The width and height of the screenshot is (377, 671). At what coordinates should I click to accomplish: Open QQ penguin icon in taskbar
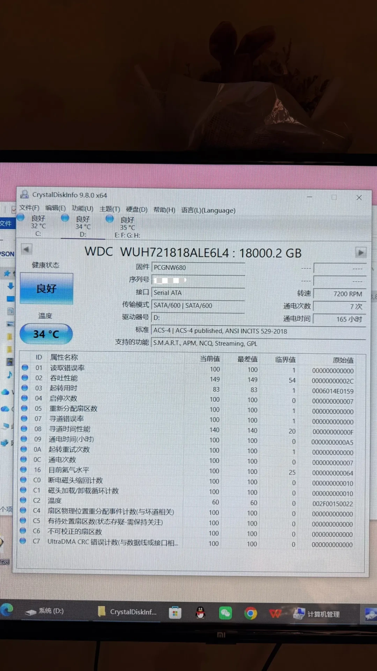(200, 613)
